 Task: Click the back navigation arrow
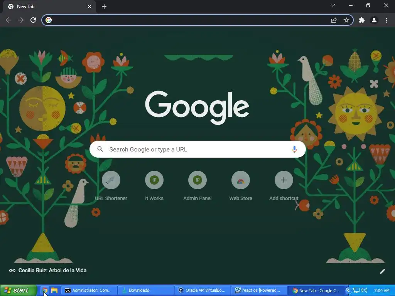[x=8, y=20]
